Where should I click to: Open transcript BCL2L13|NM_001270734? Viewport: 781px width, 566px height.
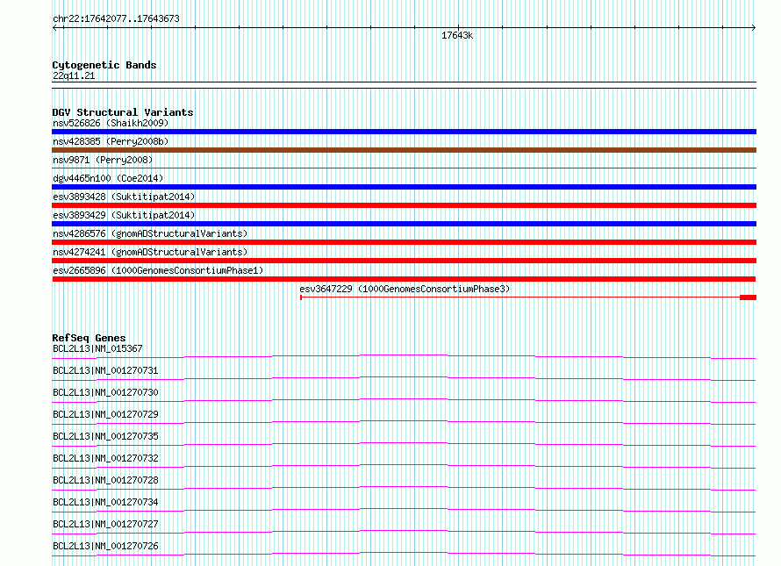105,502
